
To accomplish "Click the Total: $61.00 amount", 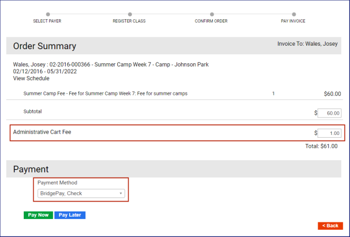I will tap(321, 146).
